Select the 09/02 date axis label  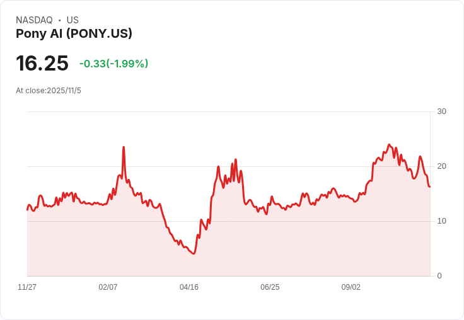pos(351,287)
